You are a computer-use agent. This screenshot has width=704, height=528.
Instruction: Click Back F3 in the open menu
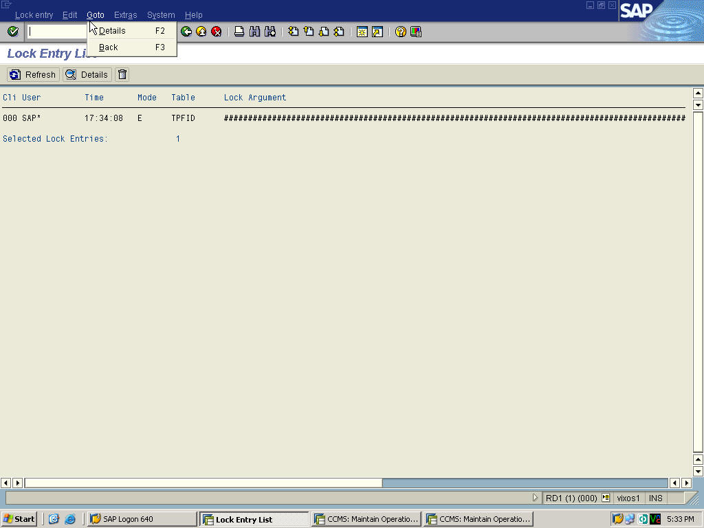pos(108,47)
